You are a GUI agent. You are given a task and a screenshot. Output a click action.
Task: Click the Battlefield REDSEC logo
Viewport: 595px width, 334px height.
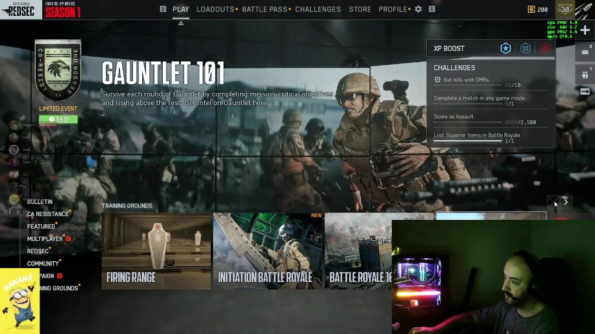21,9
